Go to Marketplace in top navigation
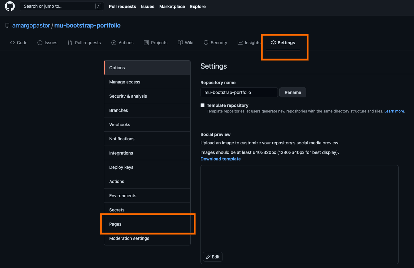 (x=172, y=6)
